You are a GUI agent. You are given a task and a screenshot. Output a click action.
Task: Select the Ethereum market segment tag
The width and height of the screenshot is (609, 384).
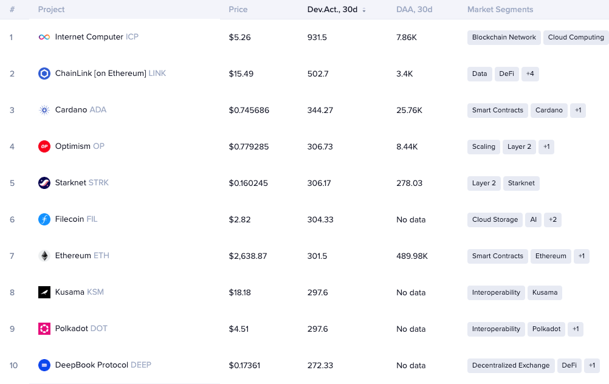(x=551, y=256)
